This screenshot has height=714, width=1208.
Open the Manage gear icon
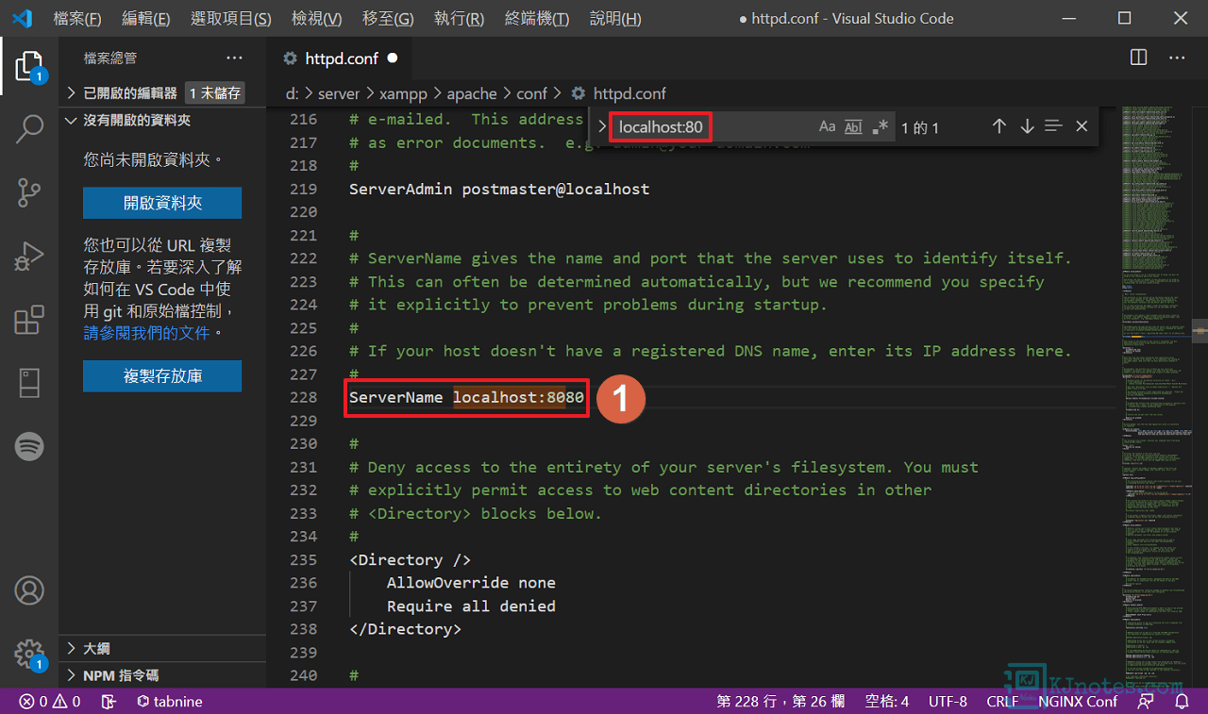[29, 653]
